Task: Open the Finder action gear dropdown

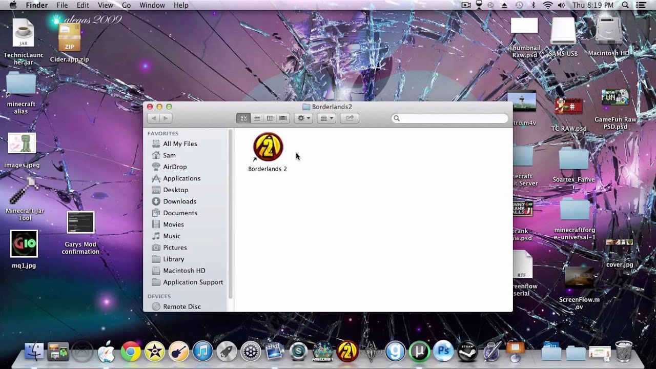Action: pos(303,118)
